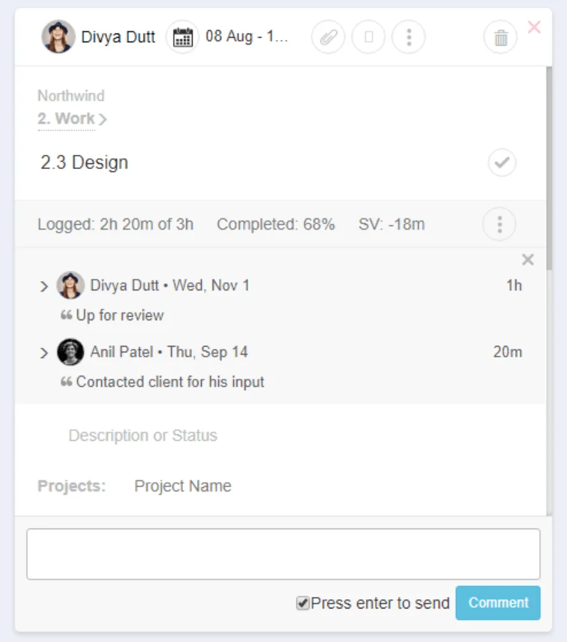This screenshot has width=567, height=642.
Task: Click the Northwind workspace label
Action: (71, 96)
